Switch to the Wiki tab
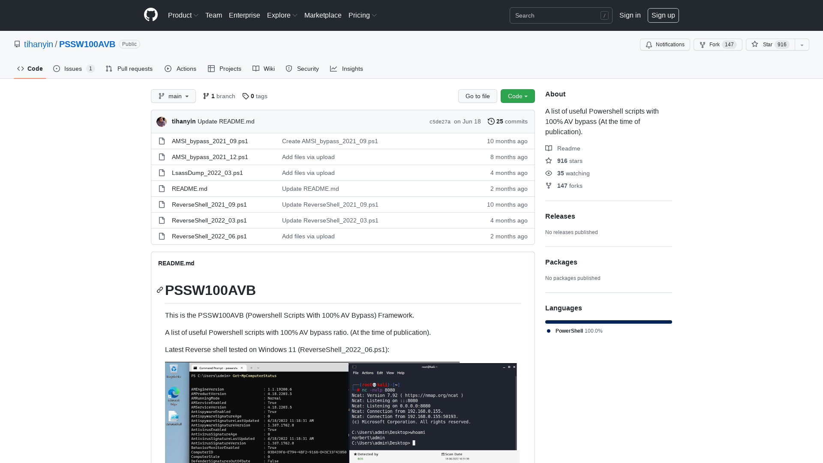Image resolution: width=823 pixels, height=463 pixels. click(x=264, y=69)
